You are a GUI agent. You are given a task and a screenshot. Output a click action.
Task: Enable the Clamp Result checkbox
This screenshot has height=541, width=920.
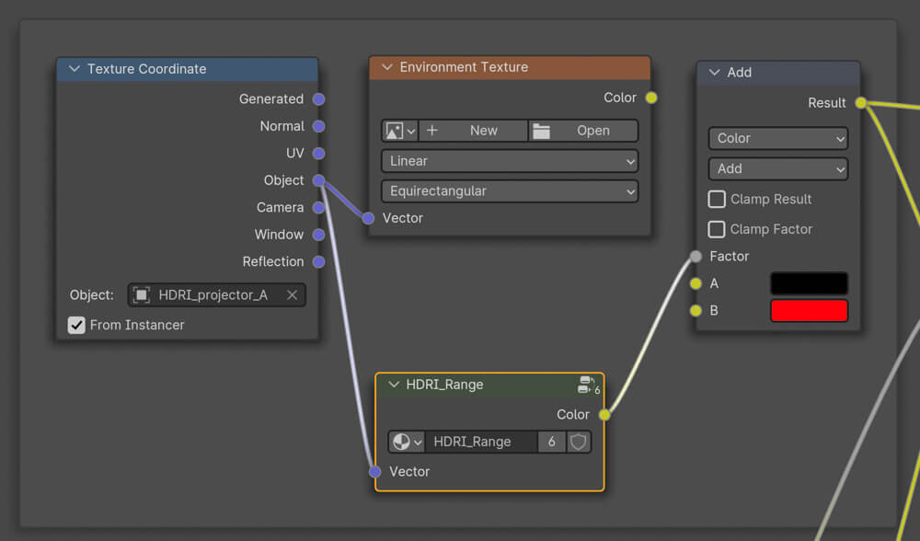(x=717, y=199)
